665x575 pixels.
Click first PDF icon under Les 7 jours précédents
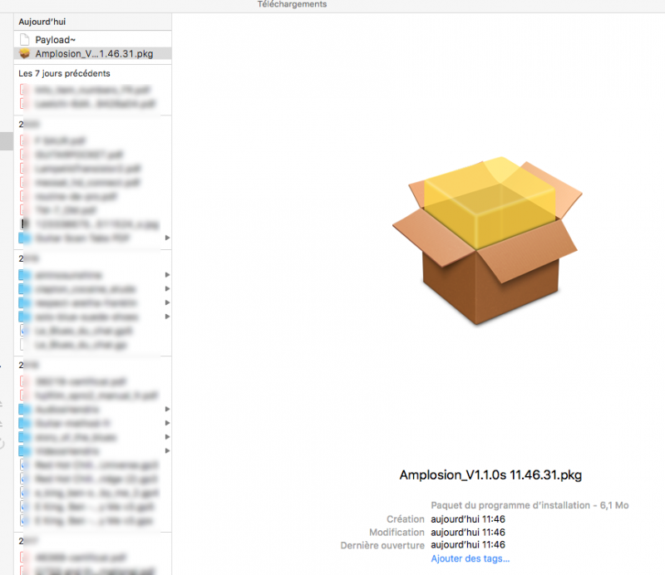[x=24, y=90]
